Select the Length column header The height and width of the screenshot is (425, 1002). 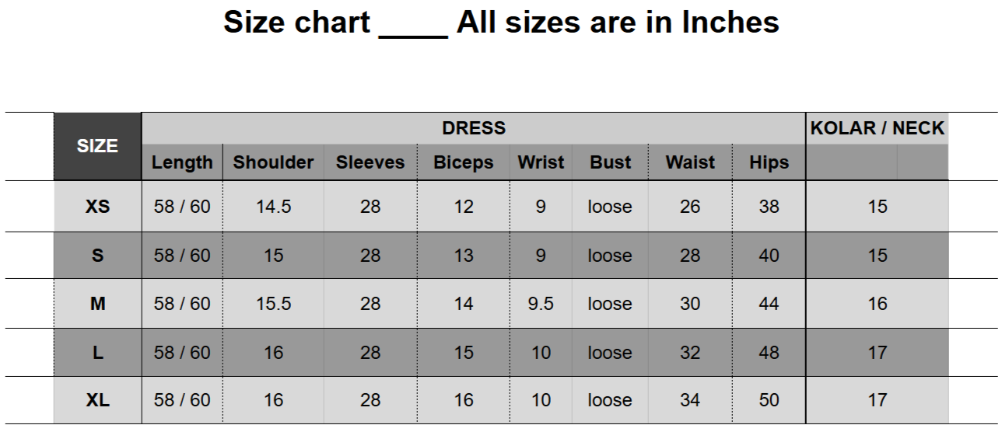coord(182,162)
